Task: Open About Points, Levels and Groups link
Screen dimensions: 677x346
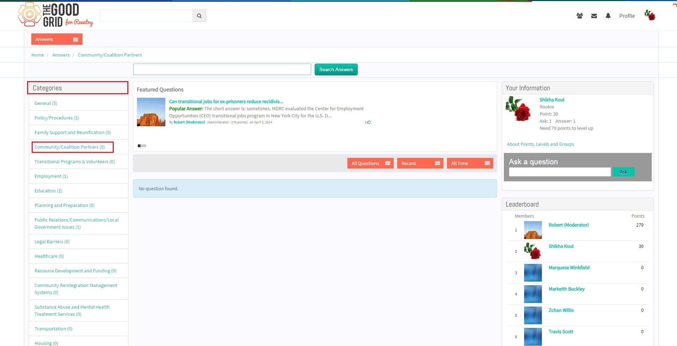Action: pyautogui.click(x=540, y=144)
